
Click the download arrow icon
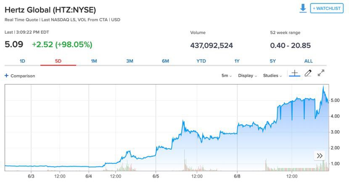[303, 8]
